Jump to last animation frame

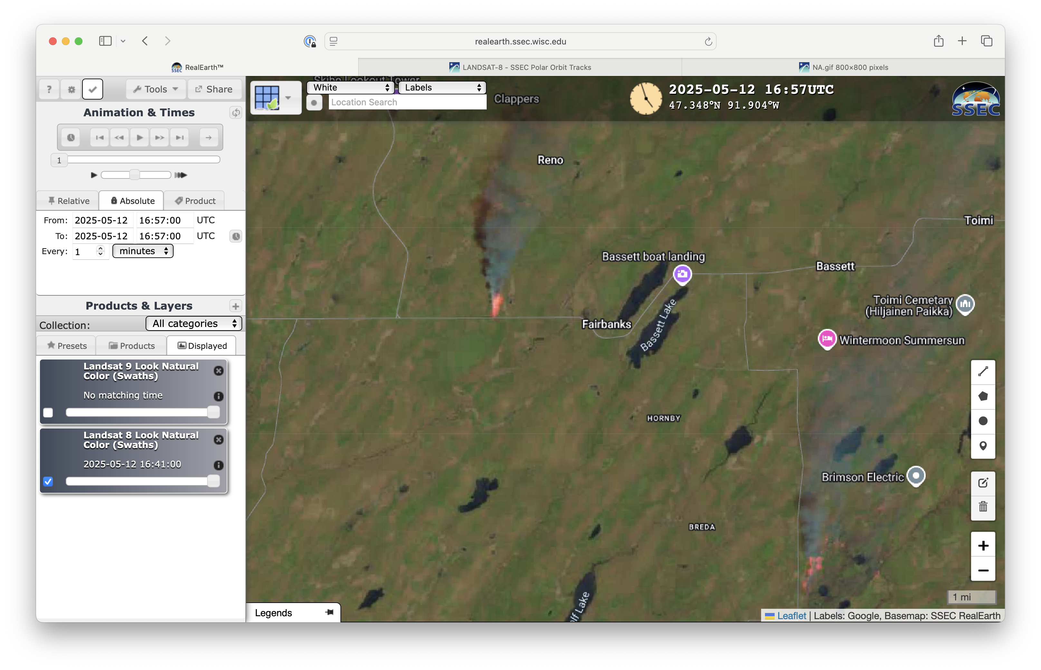pos(180,138)
